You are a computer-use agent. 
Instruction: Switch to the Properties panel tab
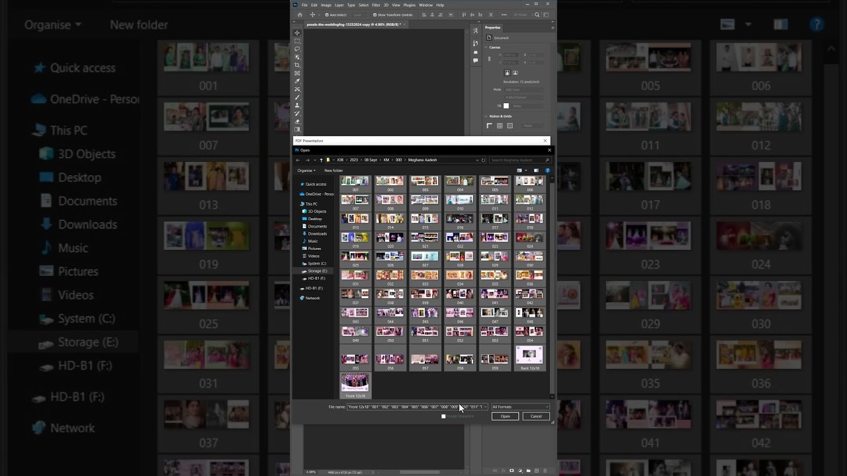(493, 28)
